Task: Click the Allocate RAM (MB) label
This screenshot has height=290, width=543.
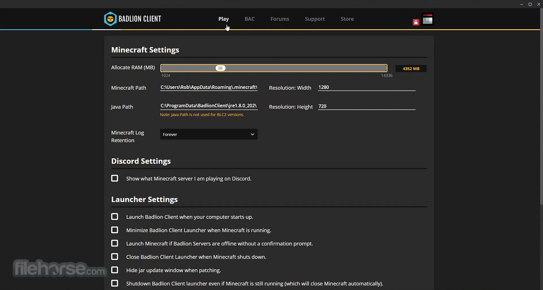Action: [x=133, y=68]
